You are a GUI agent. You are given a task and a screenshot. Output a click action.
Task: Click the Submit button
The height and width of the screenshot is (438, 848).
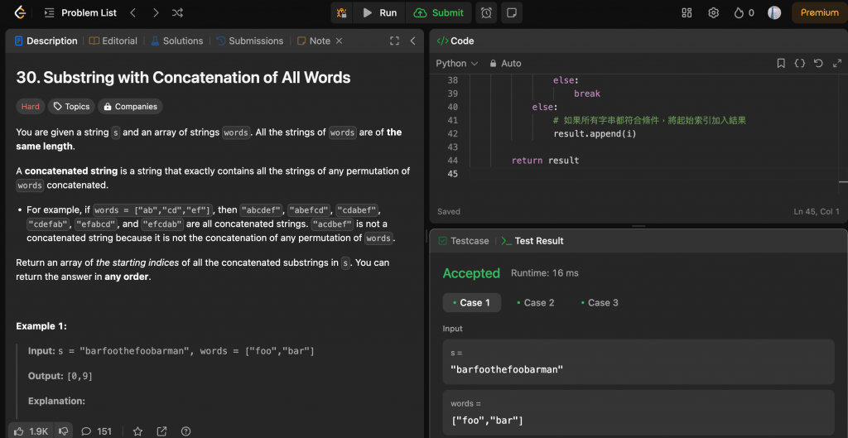[x=439, y=12]
